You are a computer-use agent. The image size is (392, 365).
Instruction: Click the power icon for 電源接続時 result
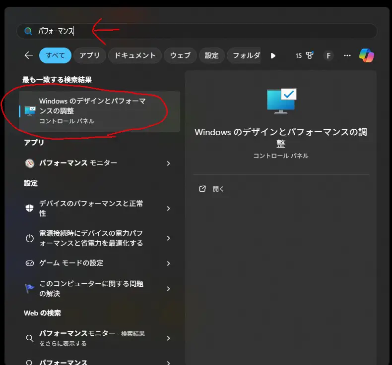(29, 238)
